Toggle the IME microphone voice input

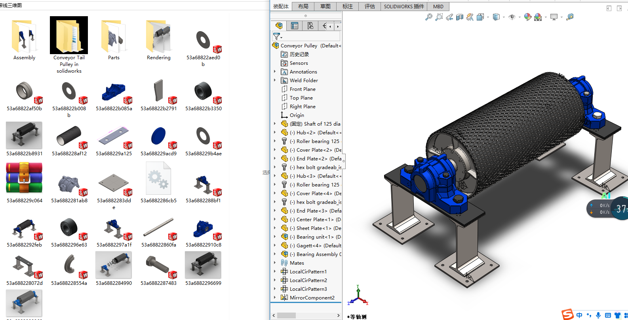(598, 315)
